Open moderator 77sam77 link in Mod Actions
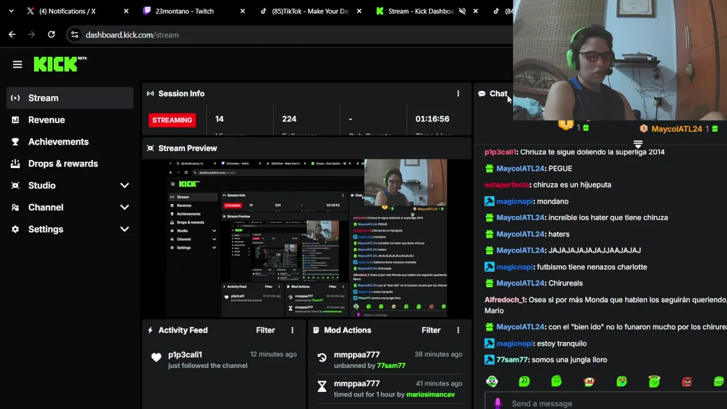The width and height of the screenshot is (727, 409). (391, 366)
